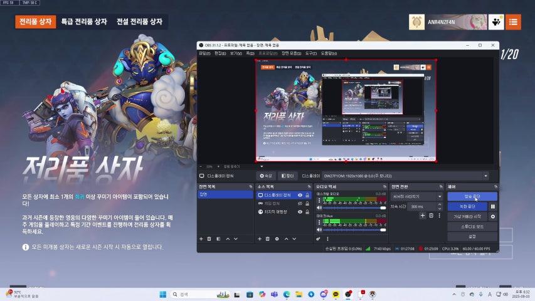Click the 지속 시간 300 ms input field
Image resolution: width=535 pixels, height=301 pixels.
coord(422,206)
